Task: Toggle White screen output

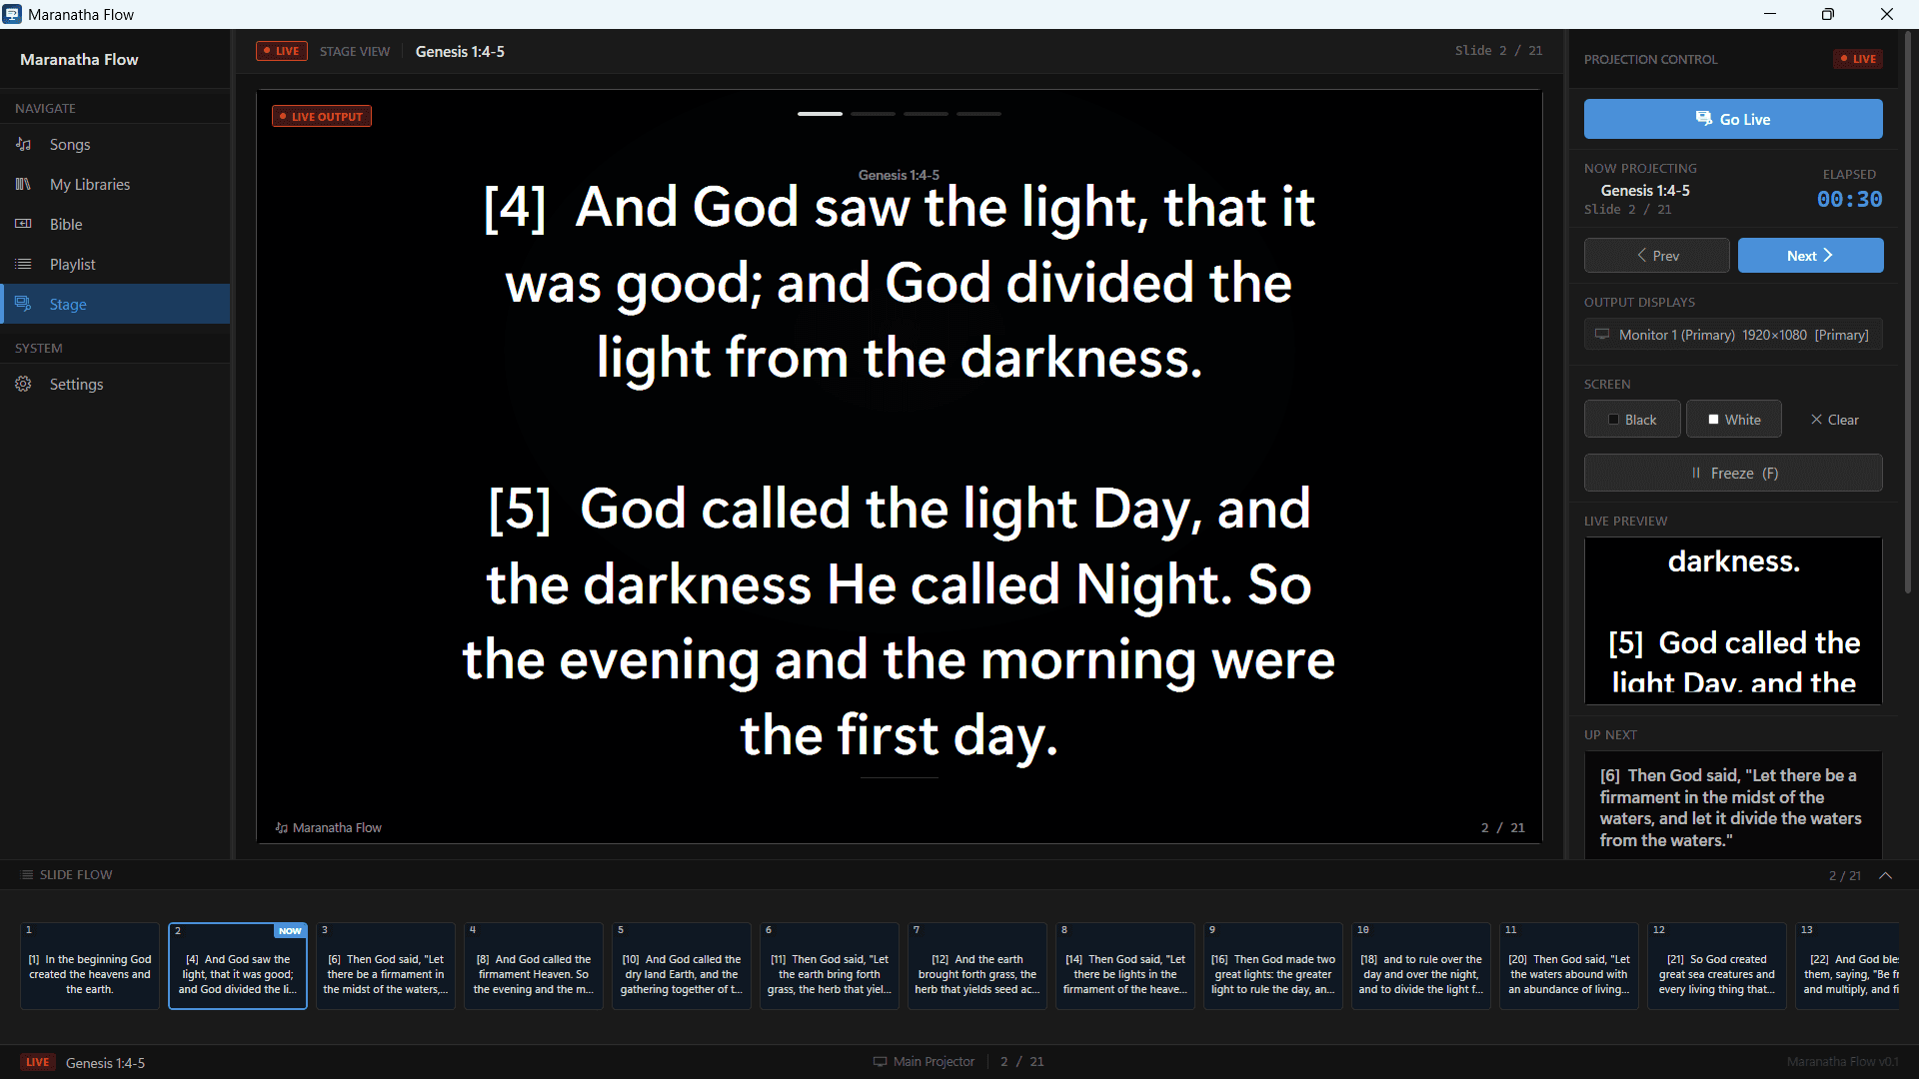Action: 1733,420
